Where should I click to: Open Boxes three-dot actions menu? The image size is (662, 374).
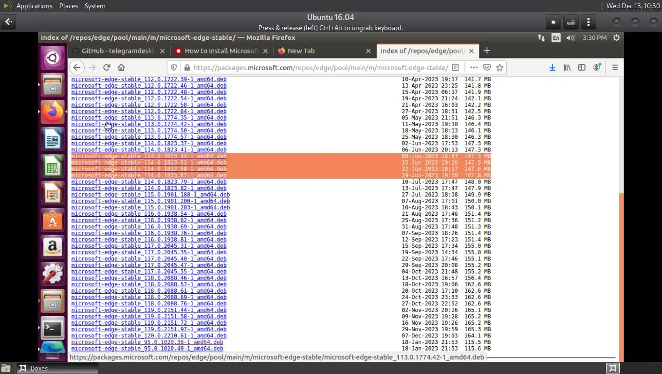pos(588,22)
